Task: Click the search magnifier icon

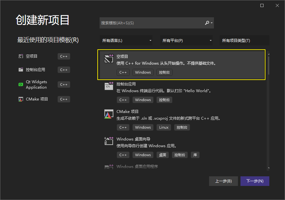Action: pos(207,23)
